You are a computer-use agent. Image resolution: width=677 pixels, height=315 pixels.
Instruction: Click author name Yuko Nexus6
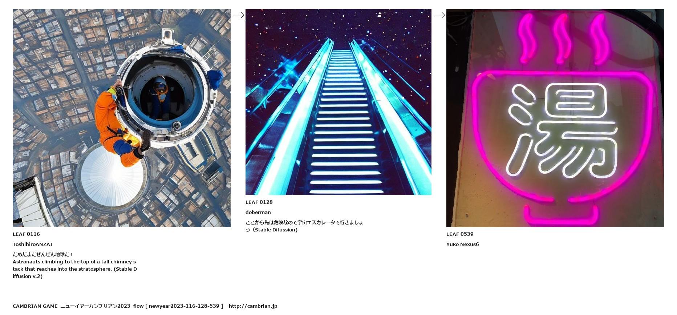(x=463, y=244)
